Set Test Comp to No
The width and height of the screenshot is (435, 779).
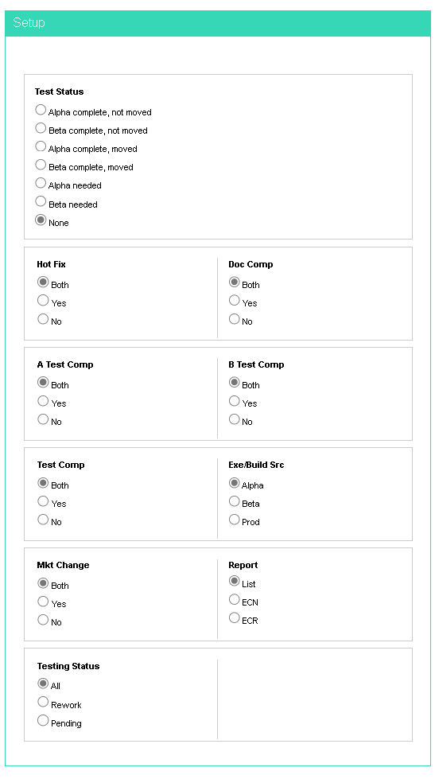pos(43,519)
